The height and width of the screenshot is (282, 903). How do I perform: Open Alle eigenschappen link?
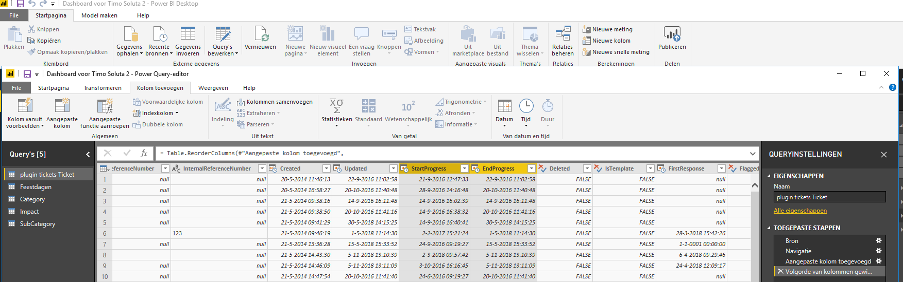tap(800, 211)
